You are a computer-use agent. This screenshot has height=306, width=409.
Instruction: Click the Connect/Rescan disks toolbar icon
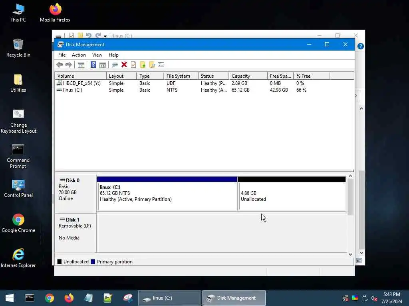[x=115, y=65]
